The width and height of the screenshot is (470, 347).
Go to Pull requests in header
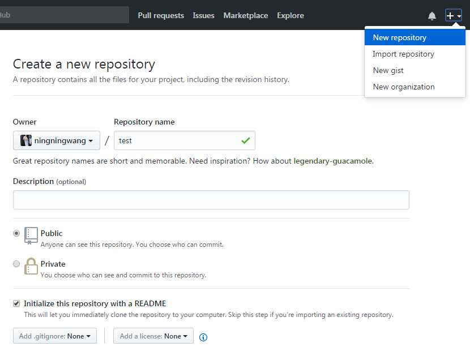click(x=161, y=16)
